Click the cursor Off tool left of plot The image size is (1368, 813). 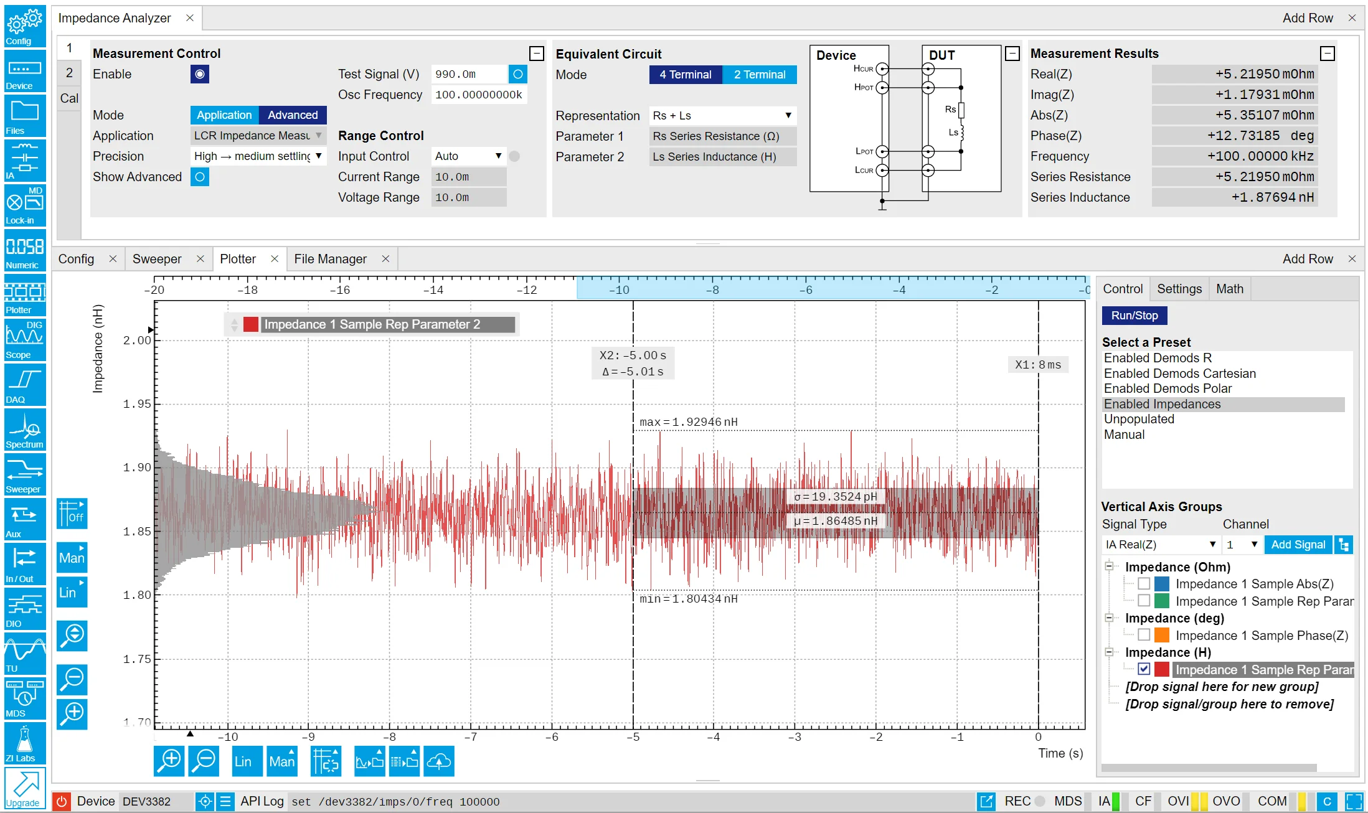(x=72, y=514)
